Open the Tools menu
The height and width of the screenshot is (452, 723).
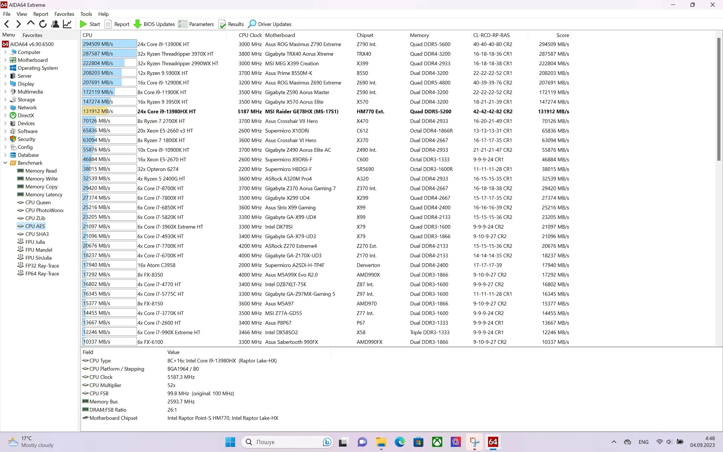pos(86,14)
